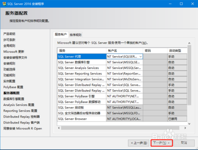Click the 帐户名 column header
The image size is (198, 150).
click(x=125, y=51)
